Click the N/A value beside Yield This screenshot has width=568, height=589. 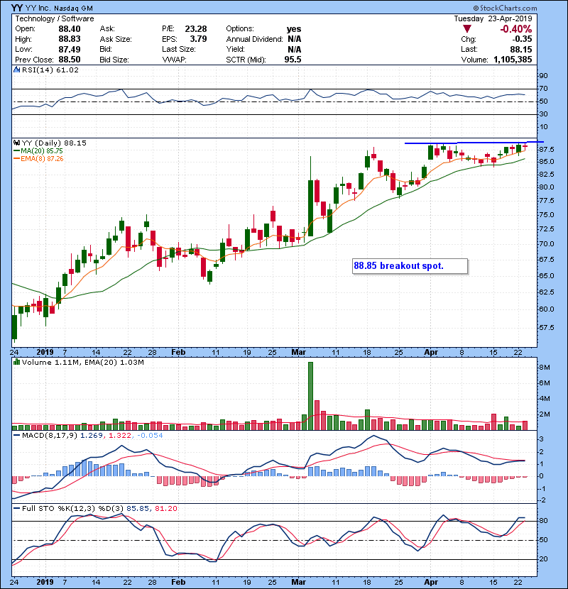pos(295,49)
